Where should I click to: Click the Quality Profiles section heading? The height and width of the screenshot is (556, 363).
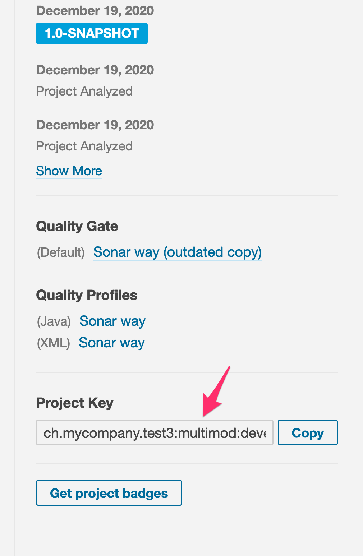(87, 295)
